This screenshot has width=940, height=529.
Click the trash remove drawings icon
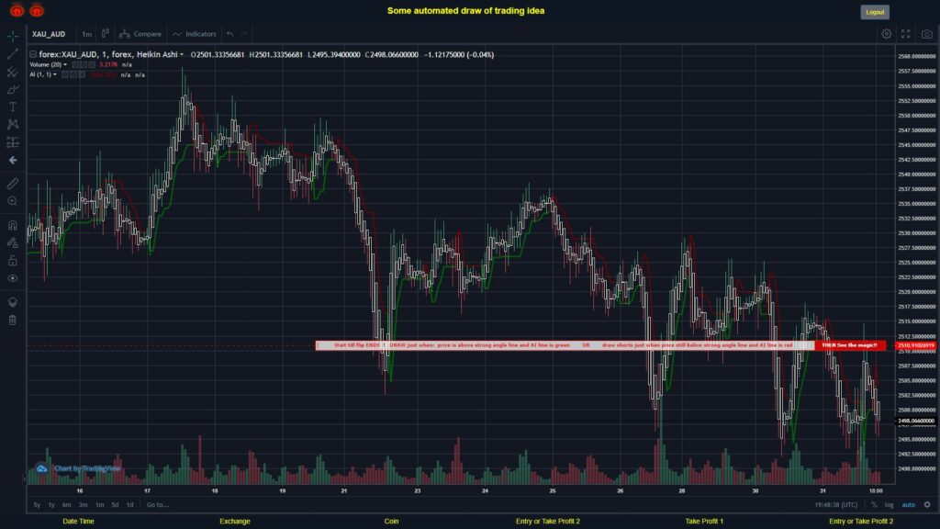[x=13, y=321]
